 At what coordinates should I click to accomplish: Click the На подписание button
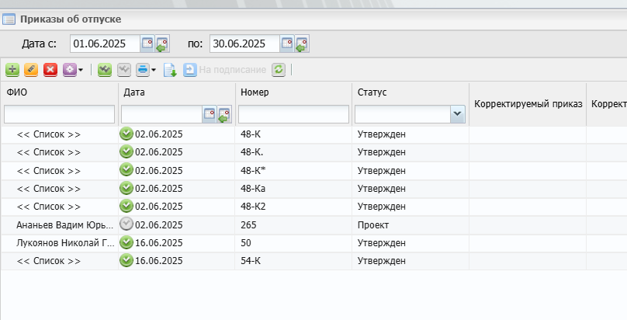(x=225, y=70)
